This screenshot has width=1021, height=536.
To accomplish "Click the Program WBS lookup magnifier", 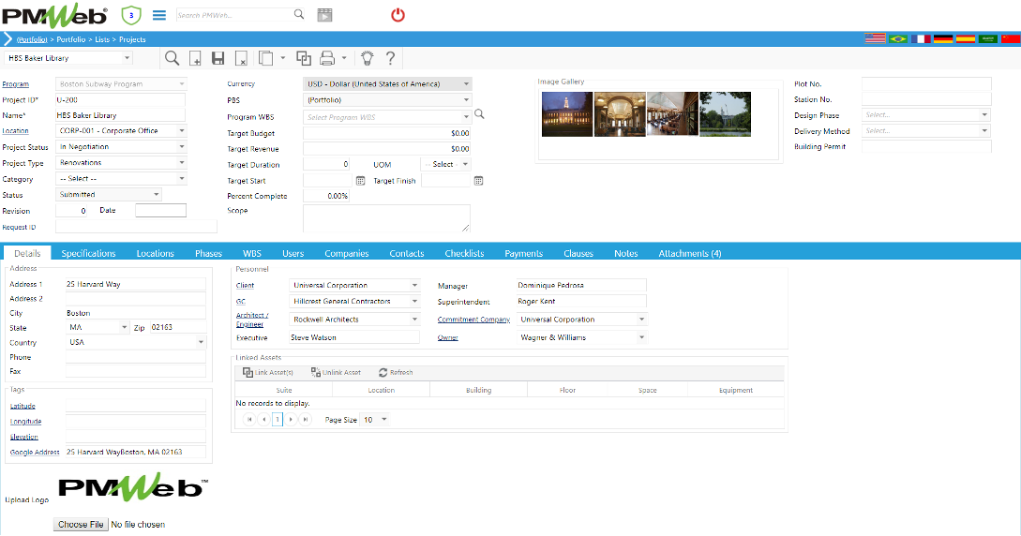I will (479, 114).
